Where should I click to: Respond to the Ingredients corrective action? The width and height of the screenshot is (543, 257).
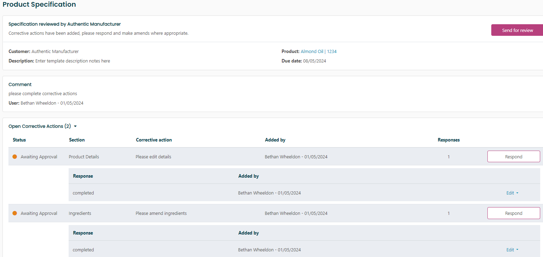(x=513, y=213)
